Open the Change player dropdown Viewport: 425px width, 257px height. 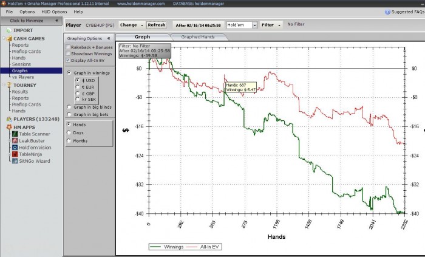[x=132, y=25]
